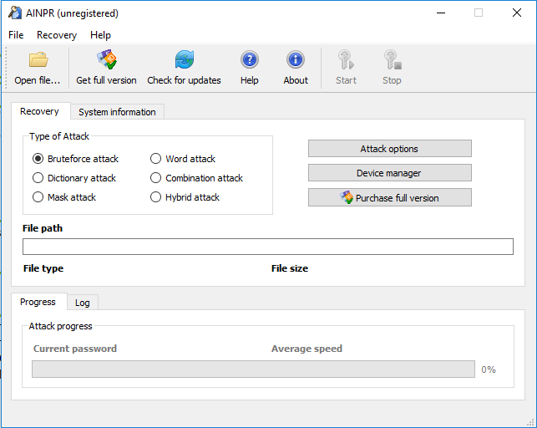Click the Open file folder icon
The image size is (537, 428).
click(x=38, y=60)
